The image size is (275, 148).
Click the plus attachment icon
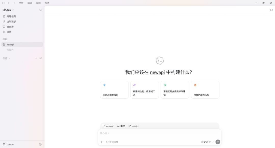click(x=102, y=142)
